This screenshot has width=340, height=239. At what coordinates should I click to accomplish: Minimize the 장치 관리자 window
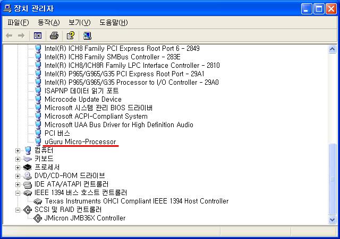click(307, 9)
